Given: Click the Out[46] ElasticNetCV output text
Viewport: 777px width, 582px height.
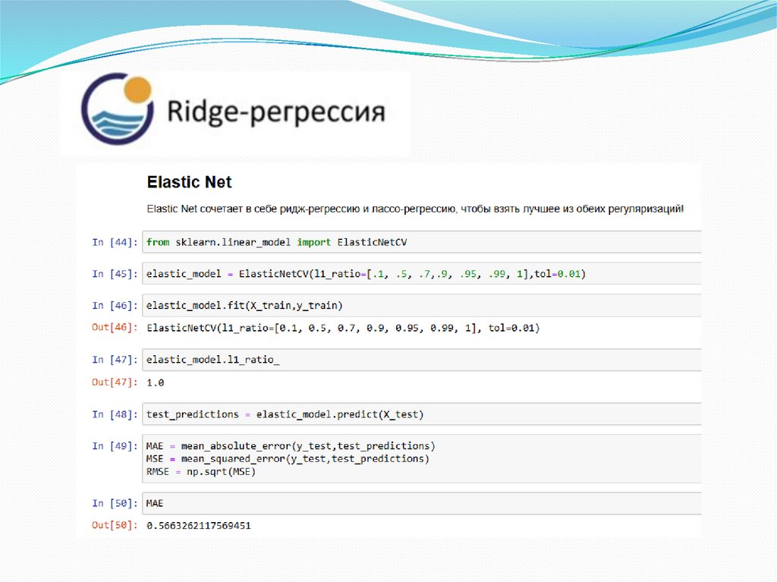Looking at the screenshot, I should (x=343, y=328).
